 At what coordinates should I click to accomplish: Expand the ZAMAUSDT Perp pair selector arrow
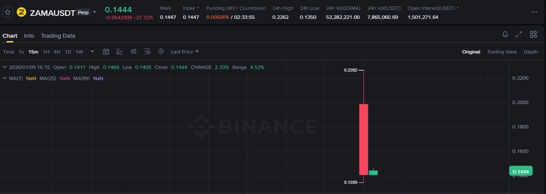[94, 12]
